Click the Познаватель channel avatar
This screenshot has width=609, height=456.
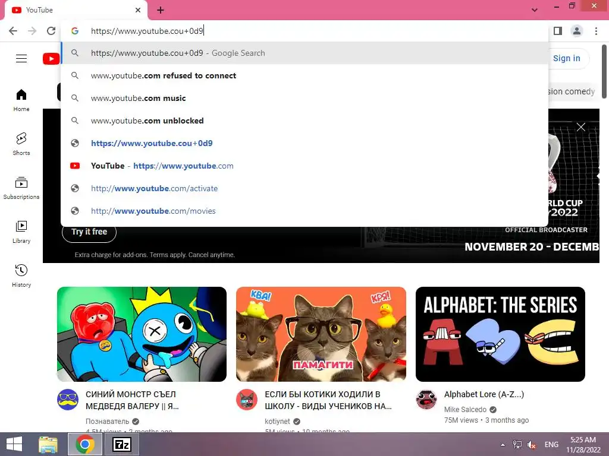(x=68, y=400)
